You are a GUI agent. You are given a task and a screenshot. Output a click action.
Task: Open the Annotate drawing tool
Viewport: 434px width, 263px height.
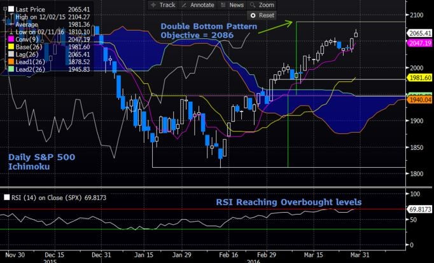point(198,5)
